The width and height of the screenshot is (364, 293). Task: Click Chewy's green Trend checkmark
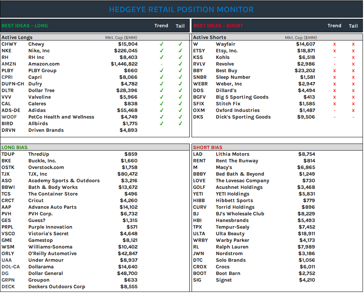pos(161,44)
